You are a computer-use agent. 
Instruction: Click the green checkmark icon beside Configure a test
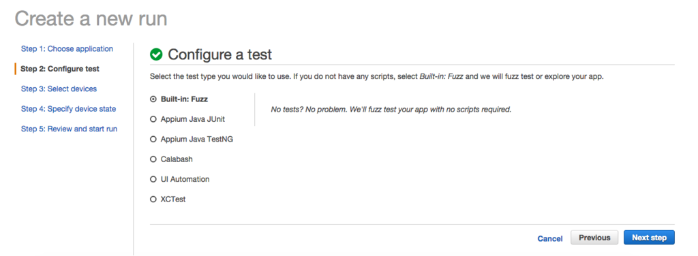(156, 54)
